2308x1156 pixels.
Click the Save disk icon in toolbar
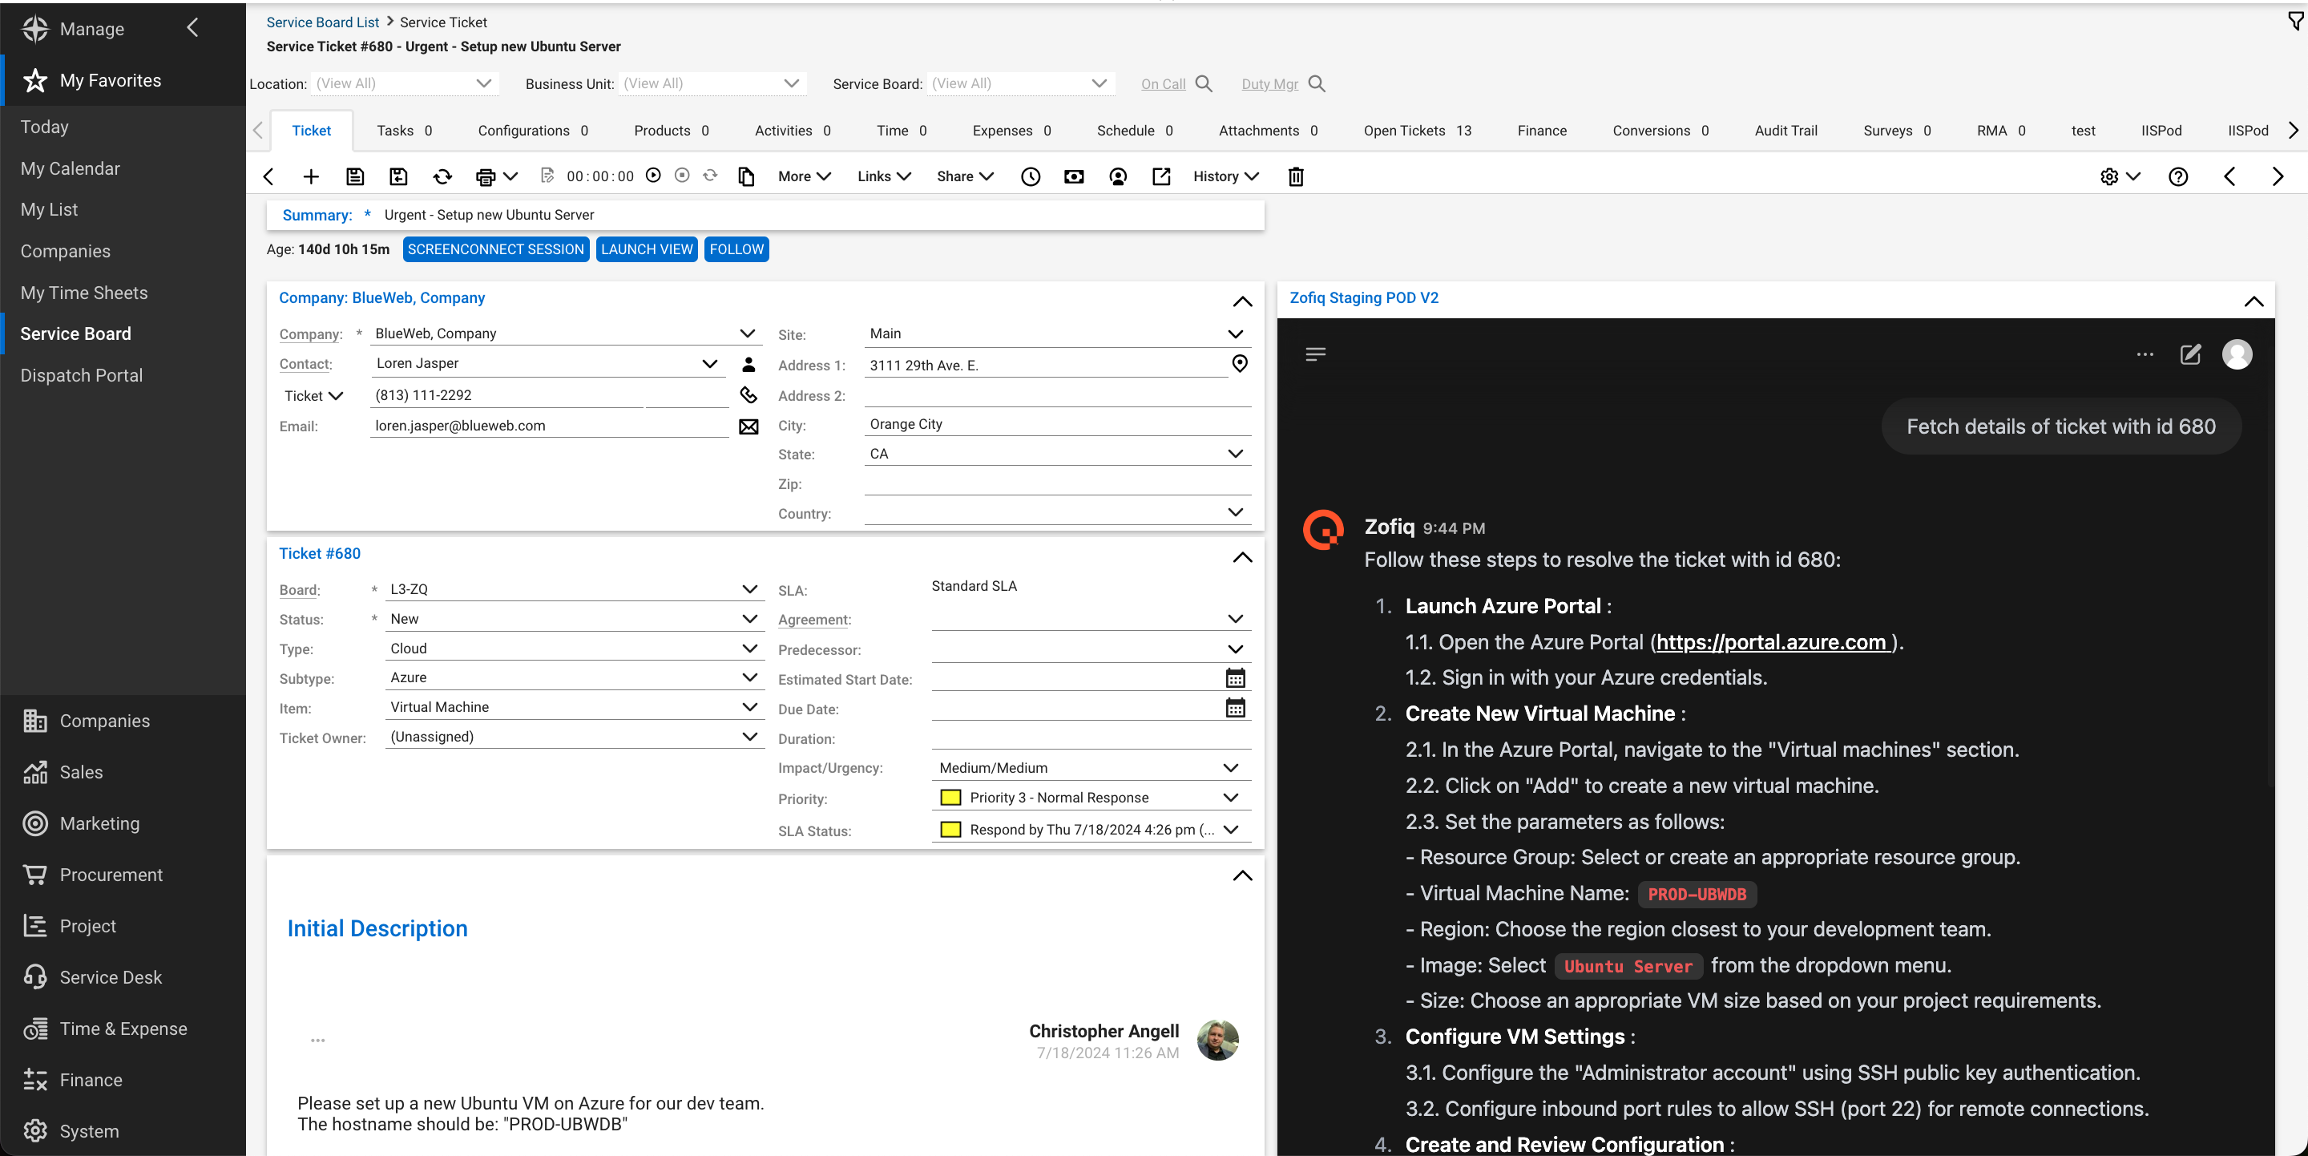tap(355, 176)
